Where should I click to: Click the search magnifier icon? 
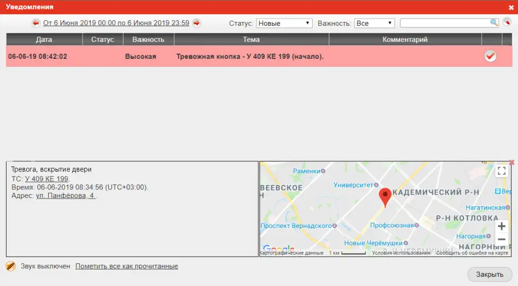[x=494, y=23]
